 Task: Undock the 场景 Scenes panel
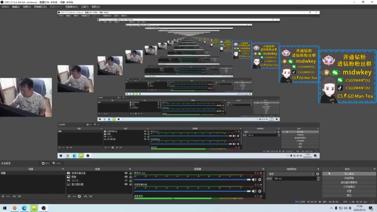[63, 169]
